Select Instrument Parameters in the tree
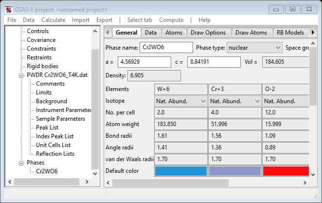Image resolution: width=322 pixels, height=203 pixels. tap(63, 110)
